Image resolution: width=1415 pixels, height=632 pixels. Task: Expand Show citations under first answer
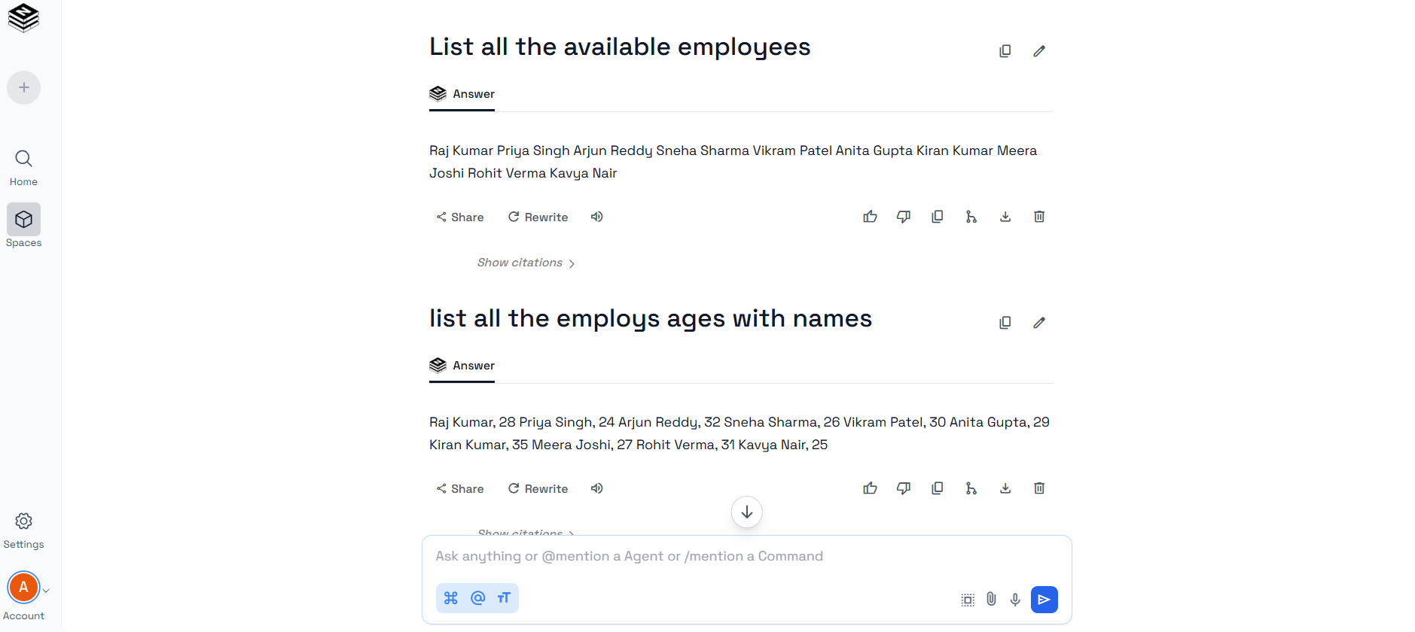click(526, 263)
